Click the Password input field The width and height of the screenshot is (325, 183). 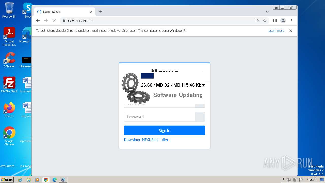(160, 117)
